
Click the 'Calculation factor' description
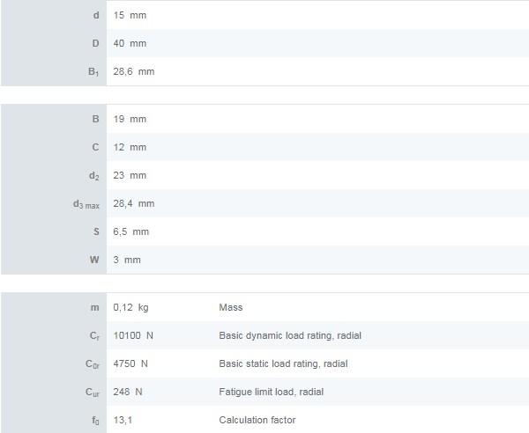tap(257, 420)
